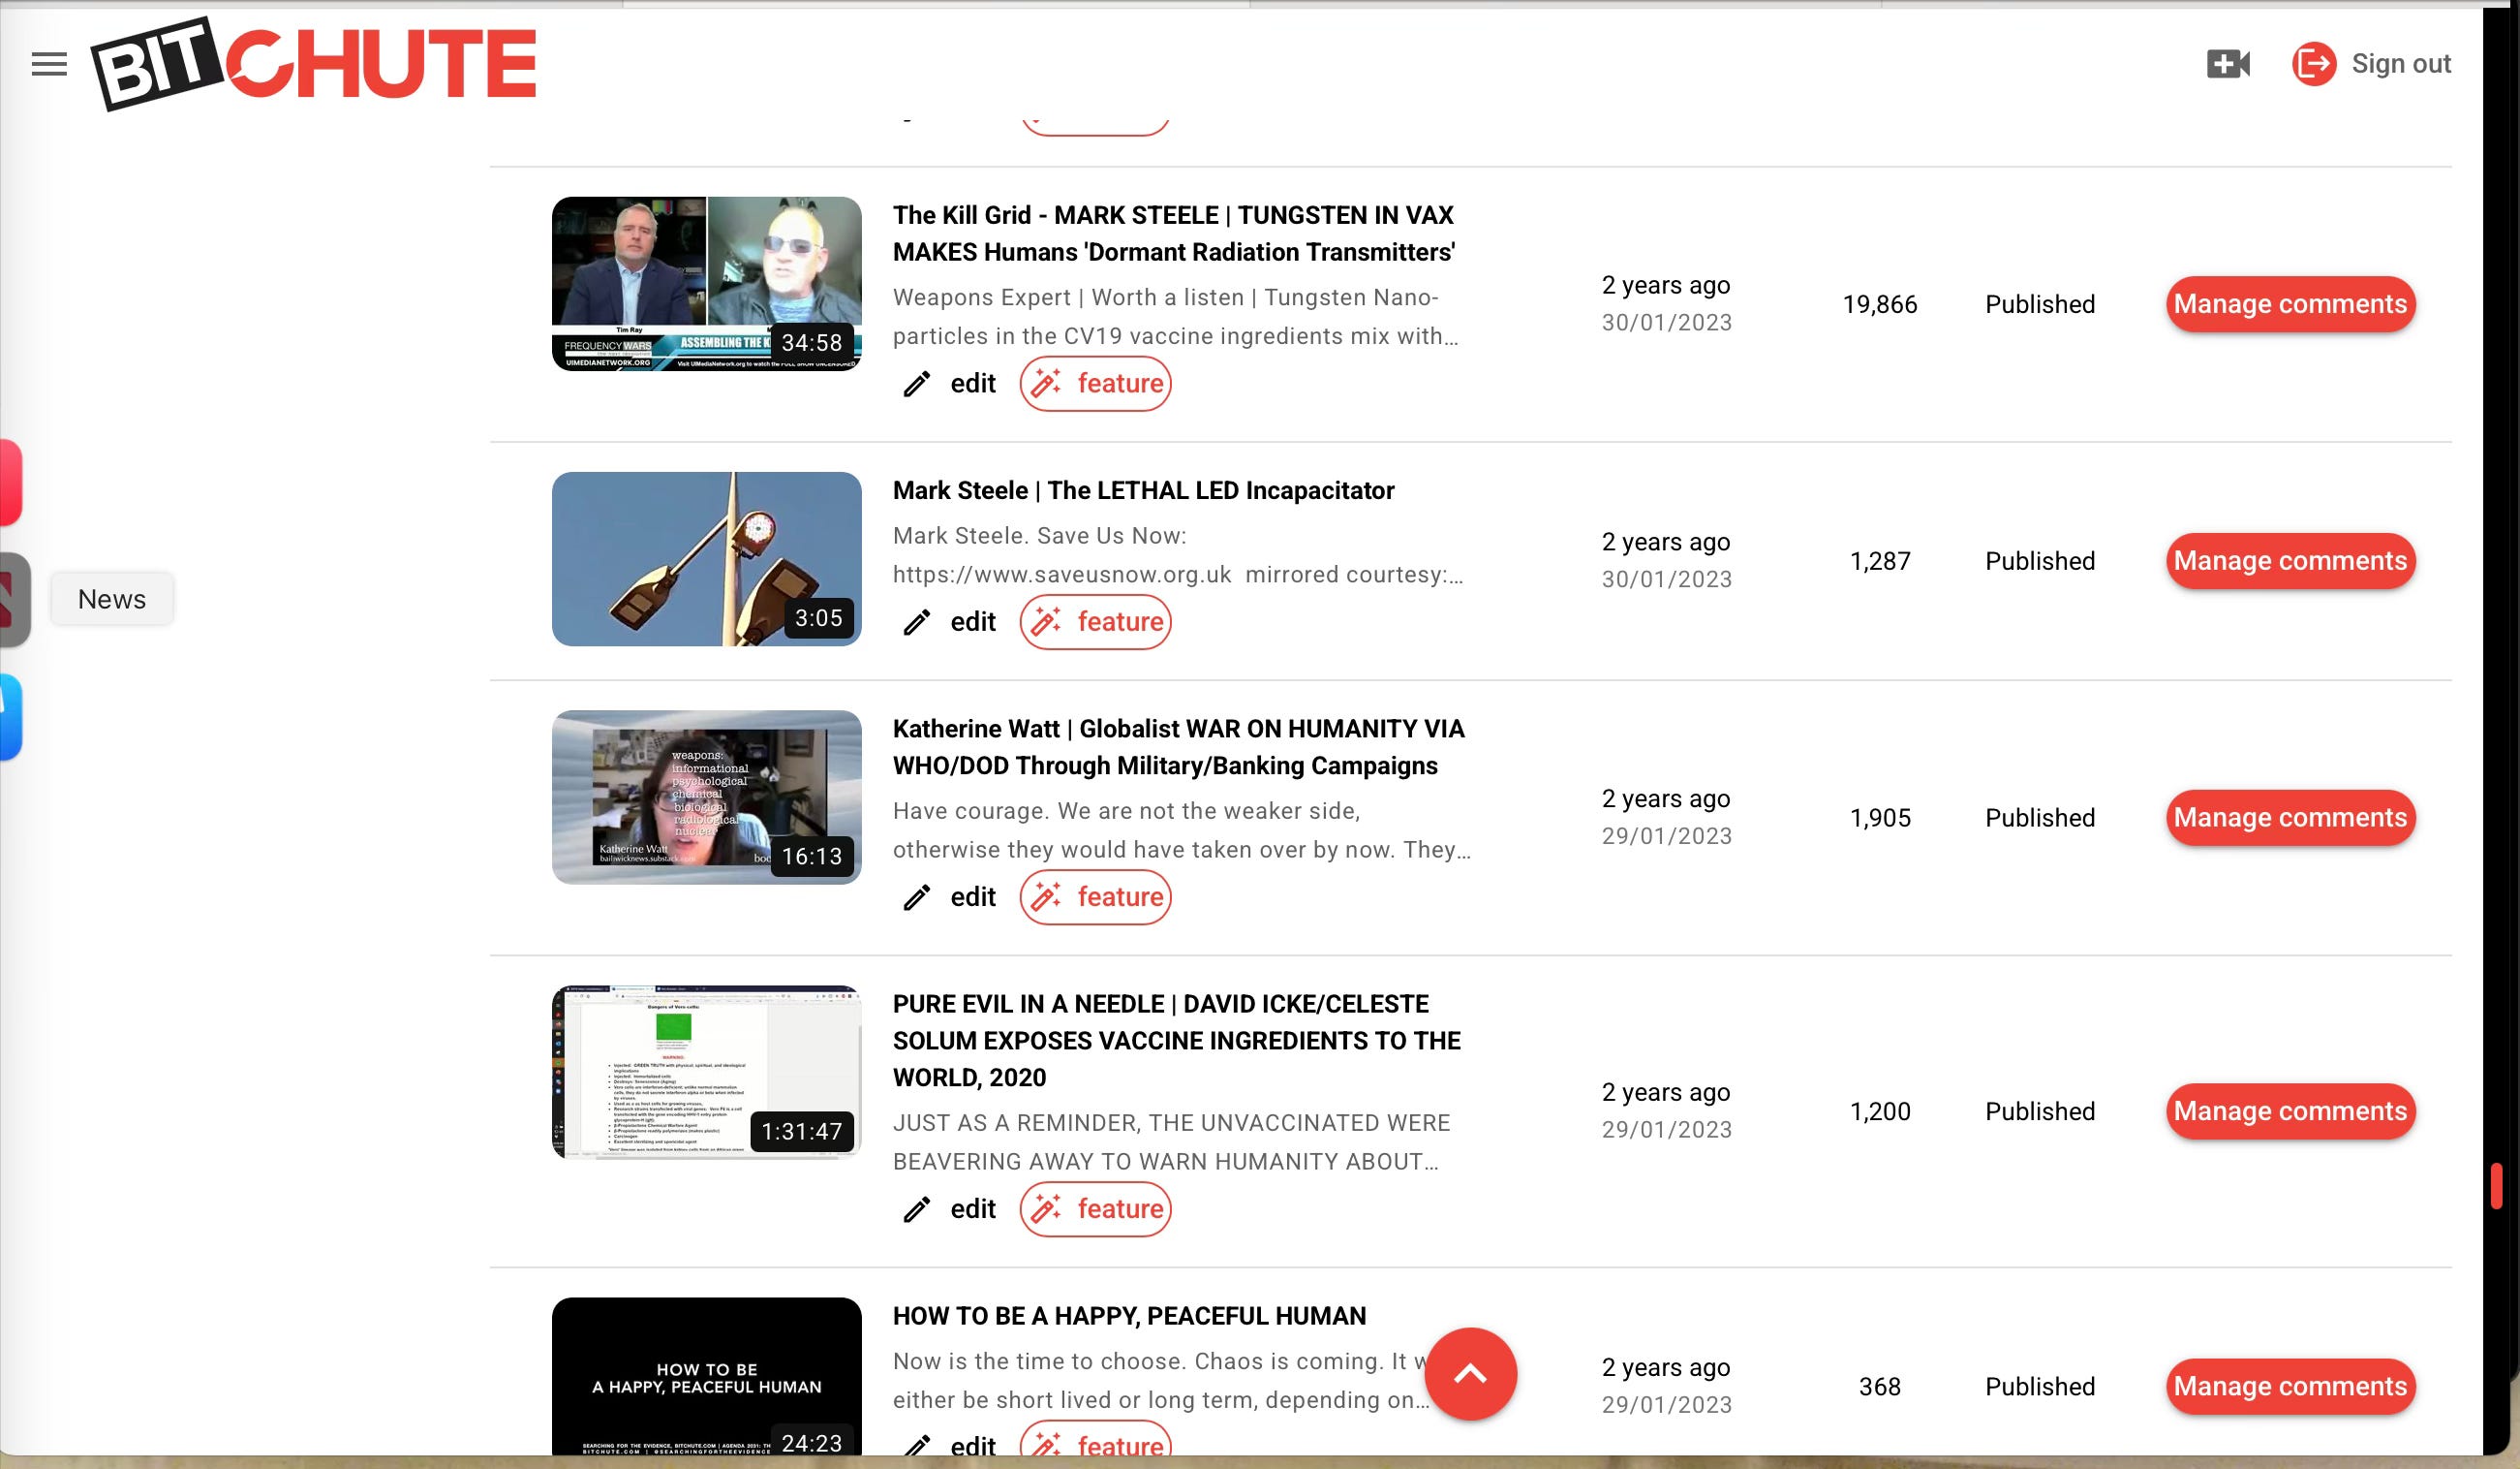Click view count 19,866
This screenshot has height=1469, width=2520.
(x=1880, y=304)
